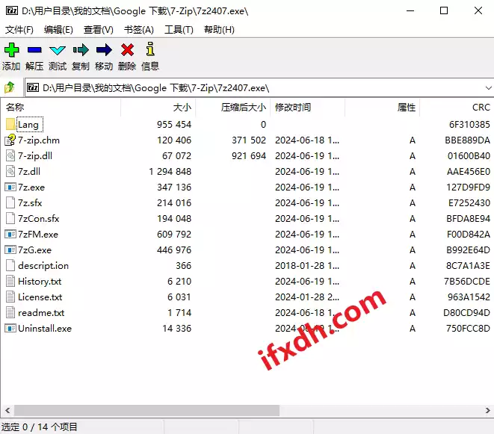Click the readme.txt document icon

point(10,312)
